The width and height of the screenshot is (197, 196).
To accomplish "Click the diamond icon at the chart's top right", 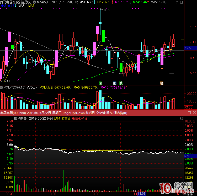I will (x=177, y=2).
